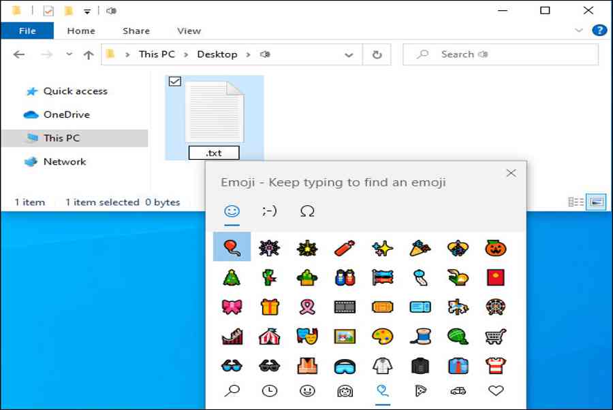This screenshot has width=613, height=410.
Task: Switch to the Home ribbon tab
Action: coord(81,31)
